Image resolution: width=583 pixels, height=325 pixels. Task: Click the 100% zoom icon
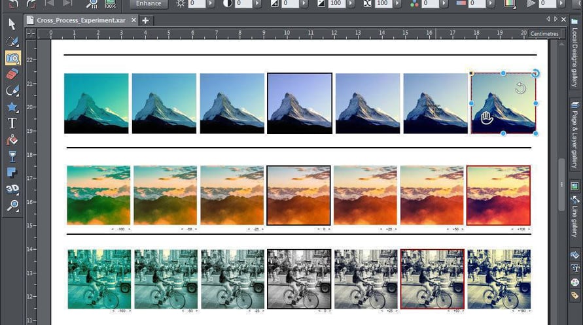[x=110, y=4]
